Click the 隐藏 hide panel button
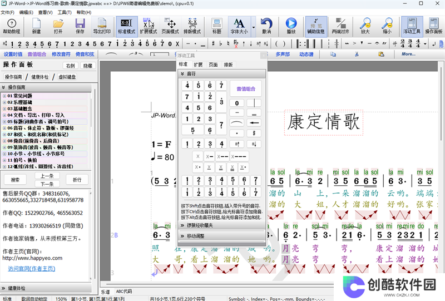The image size is (445, 301). click(88, 66)
